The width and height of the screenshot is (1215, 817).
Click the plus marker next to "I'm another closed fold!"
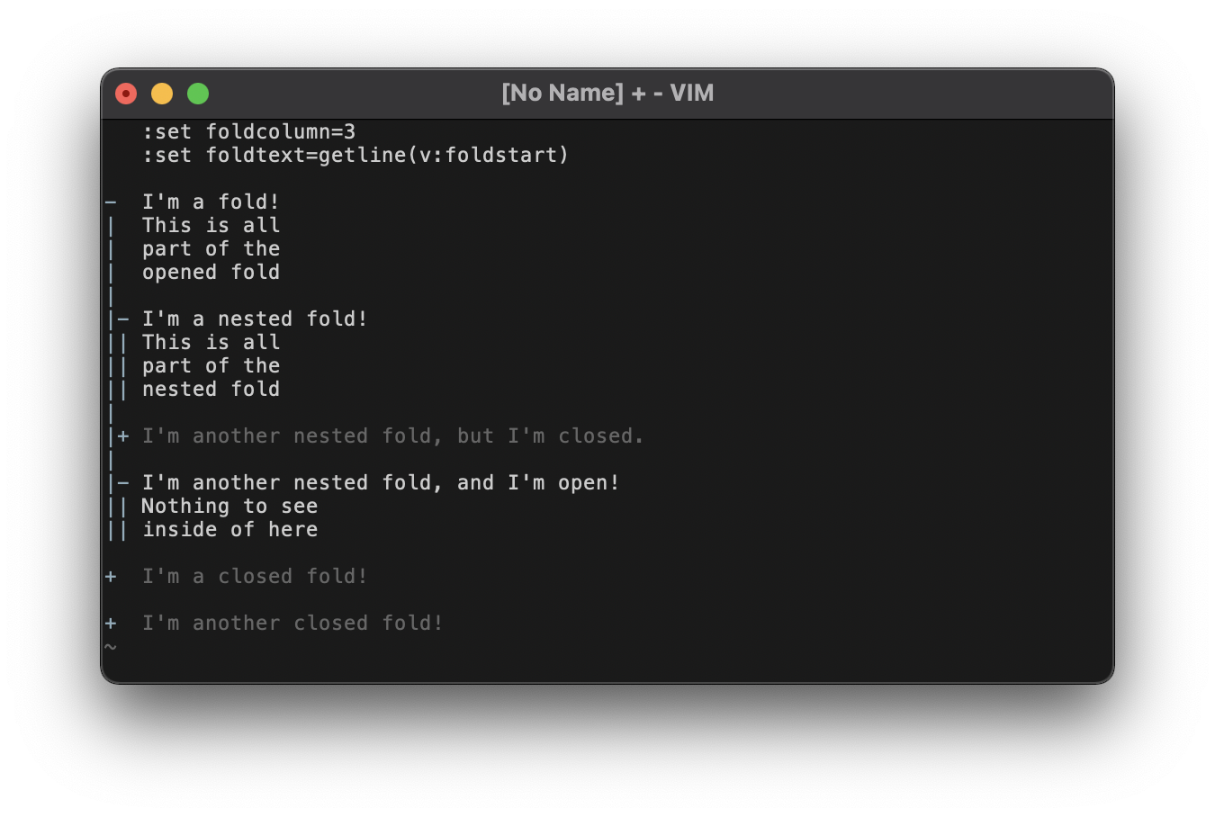coord(110,623)
